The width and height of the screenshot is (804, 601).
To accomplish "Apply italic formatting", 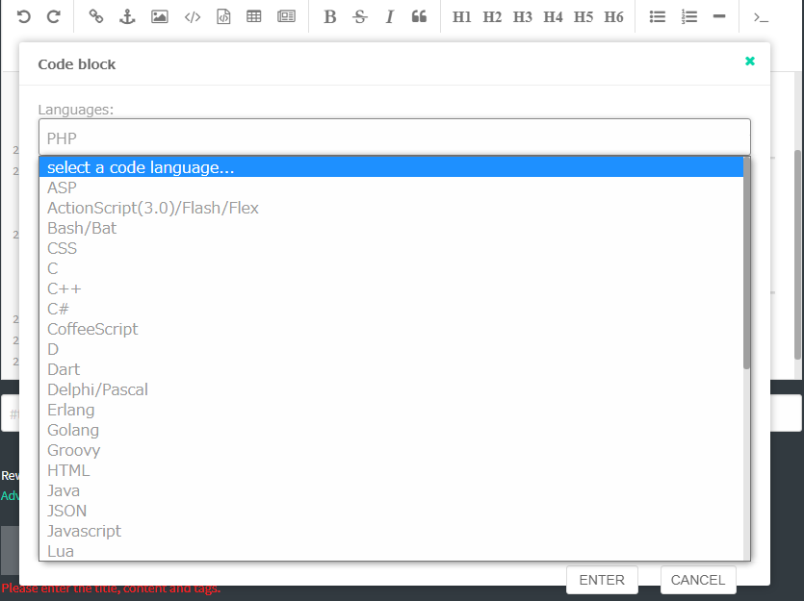I will 390,17.
